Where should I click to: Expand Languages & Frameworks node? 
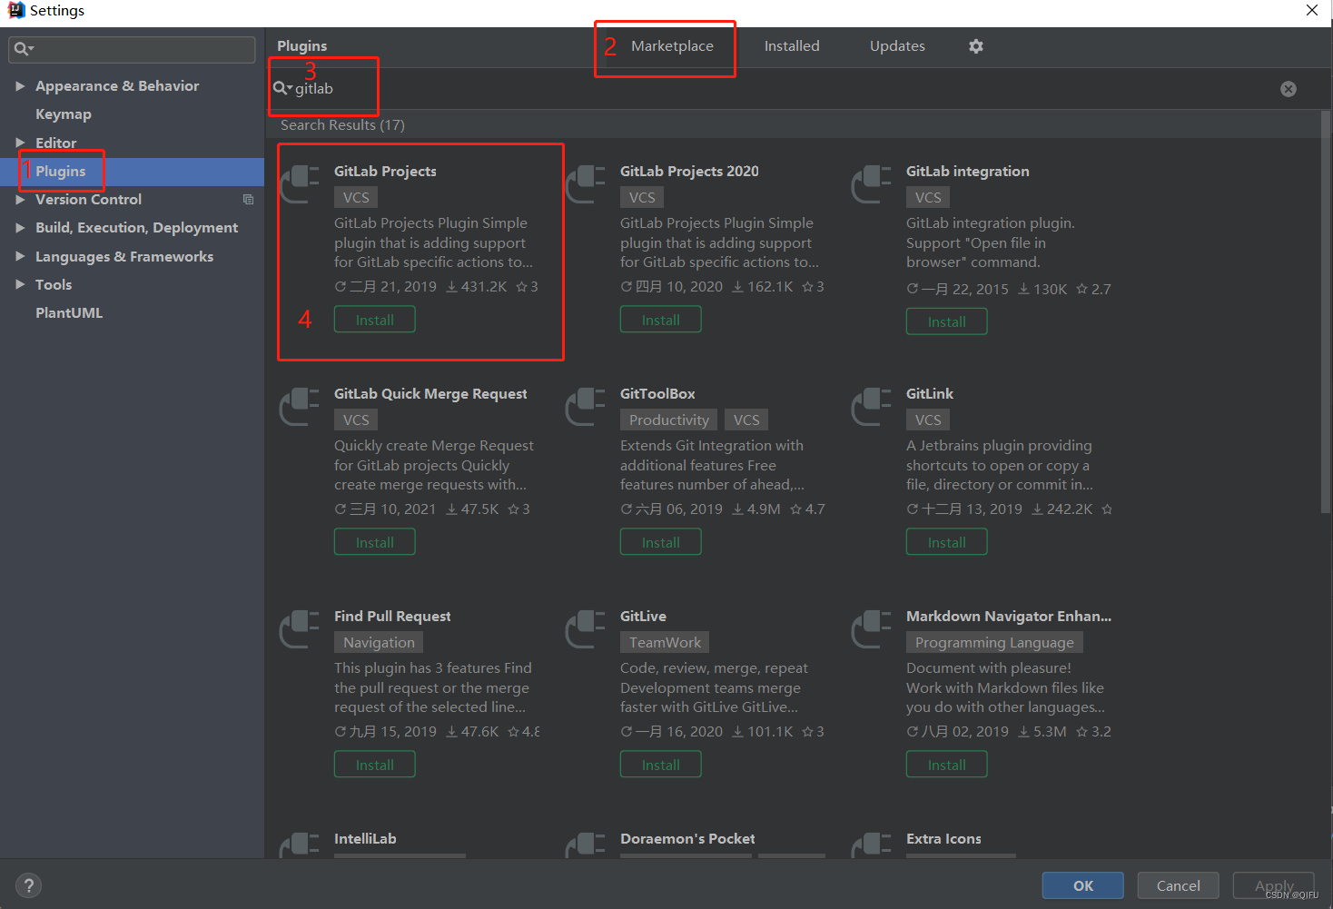(20, 256)
